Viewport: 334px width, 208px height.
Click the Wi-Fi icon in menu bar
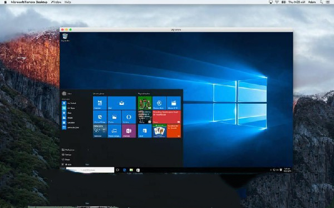[277, 2]
